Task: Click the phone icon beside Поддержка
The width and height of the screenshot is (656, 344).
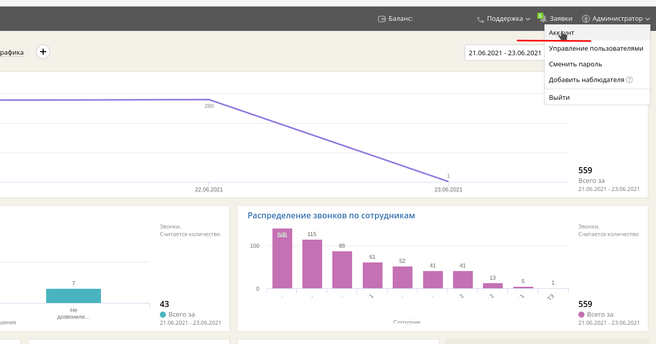Action: click(480, 19)
